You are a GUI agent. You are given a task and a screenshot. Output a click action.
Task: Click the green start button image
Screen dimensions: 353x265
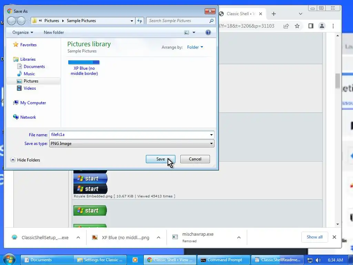[x=90, y=210]
